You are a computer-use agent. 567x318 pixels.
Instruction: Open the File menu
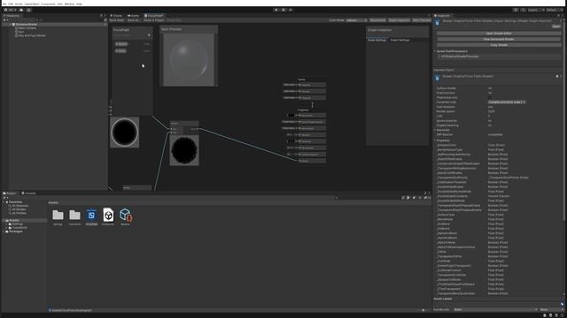(x=4, y=4)
